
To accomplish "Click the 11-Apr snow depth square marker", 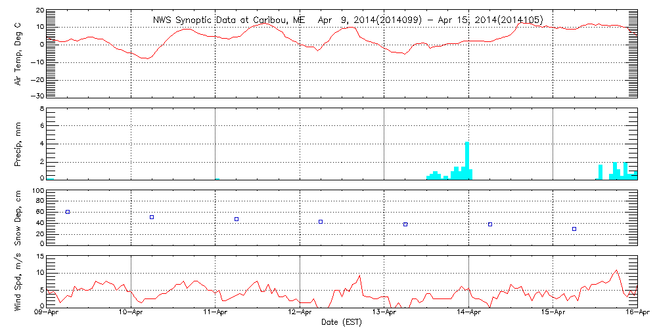I will coord(237,219).
